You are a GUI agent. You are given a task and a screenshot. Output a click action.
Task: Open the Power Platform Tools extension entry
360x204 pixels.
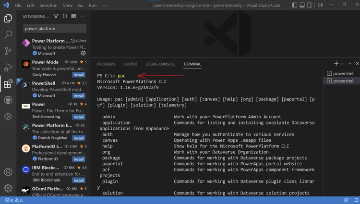tap(54, 47)
